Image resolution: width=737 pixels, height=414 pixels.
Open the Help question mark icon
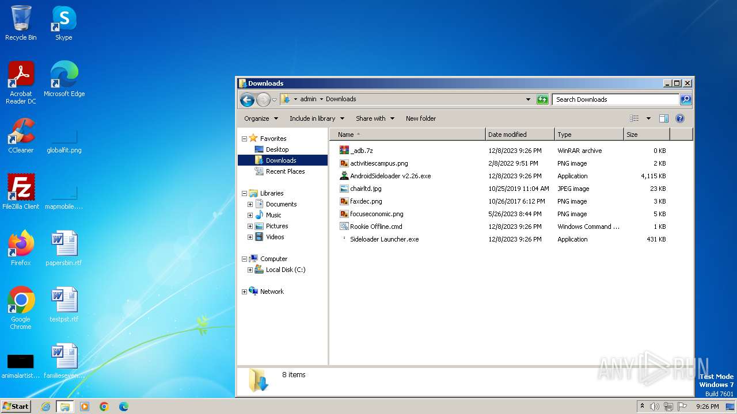[x=680, y=118]
